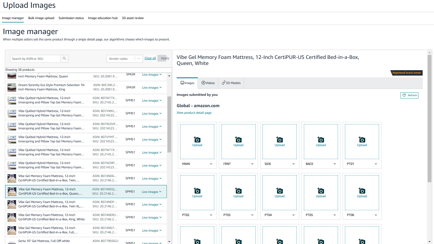434x244 pixels.
Task: Open Image education hub tab
Action: 103,18
